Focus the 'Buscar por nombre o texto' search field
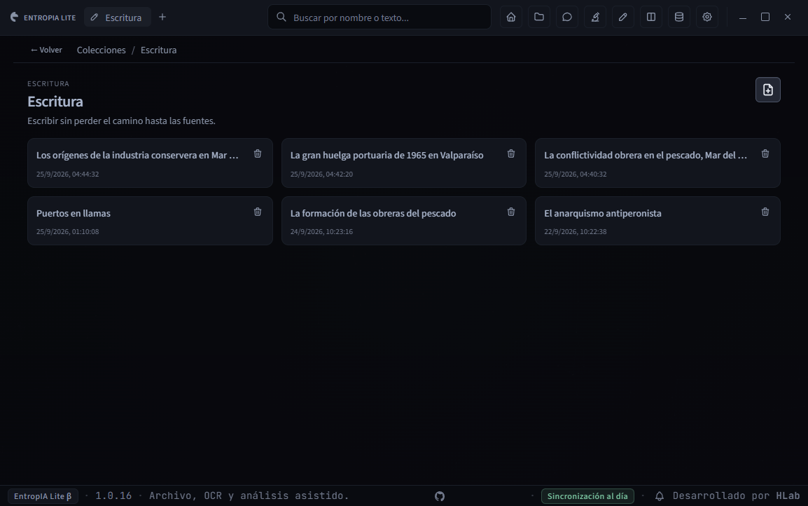 click(x=379, y=17)
